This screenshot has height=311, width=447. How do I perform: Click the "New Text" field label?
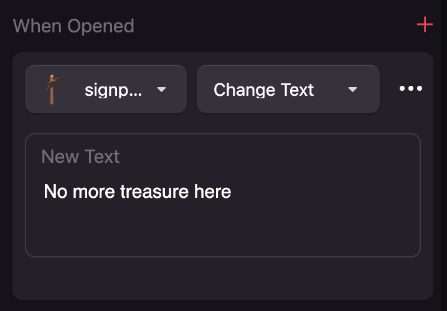[80, 157]
